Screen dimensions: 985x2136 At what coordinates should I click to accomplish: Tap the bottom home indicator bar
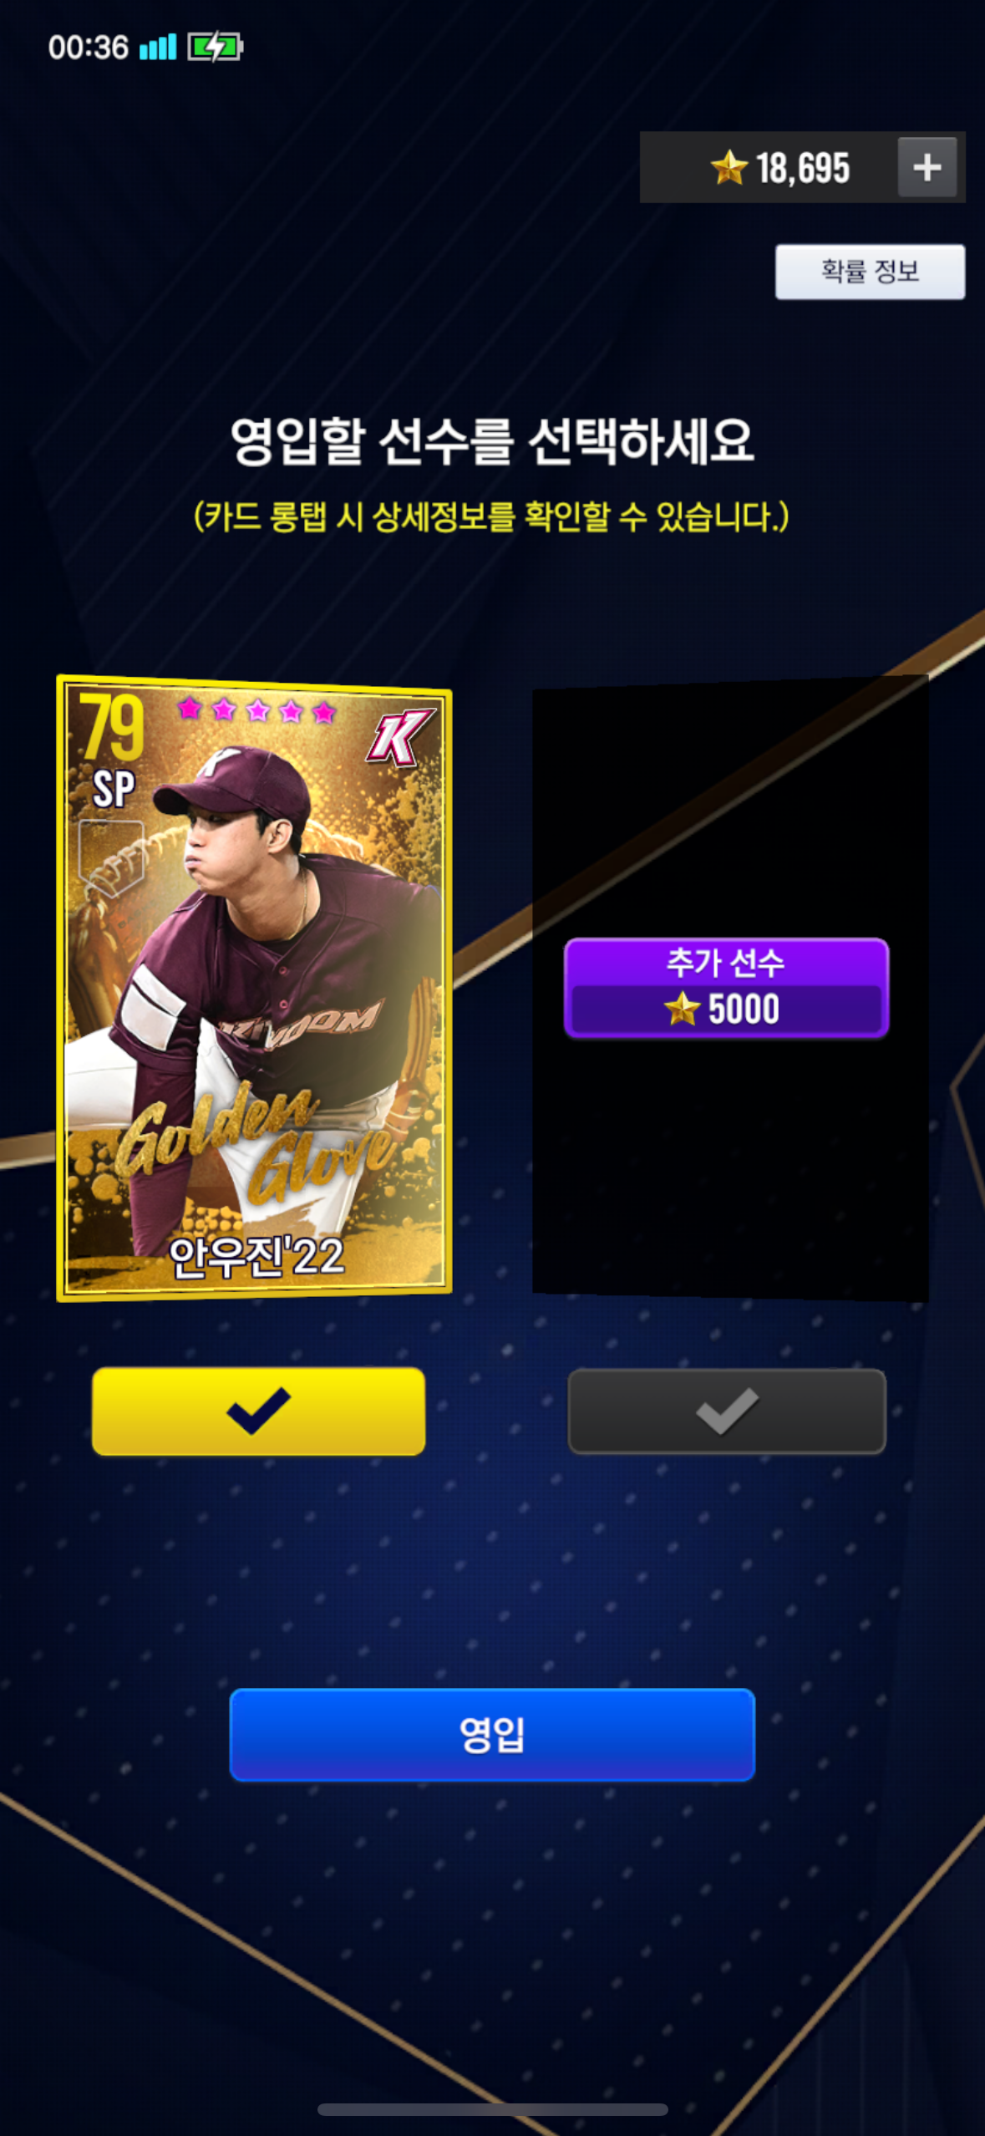tap(492, 2109)
